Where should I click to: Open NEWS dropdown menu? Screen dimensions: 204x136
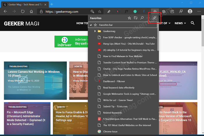[x=180, y=23]
